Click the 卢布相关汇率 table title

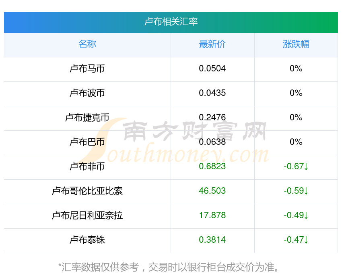[x=171, y=22]
